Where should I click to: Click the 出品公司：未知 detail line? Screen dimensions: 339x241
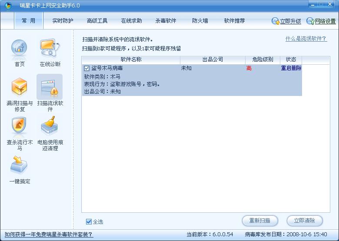(x=102, y=92)
